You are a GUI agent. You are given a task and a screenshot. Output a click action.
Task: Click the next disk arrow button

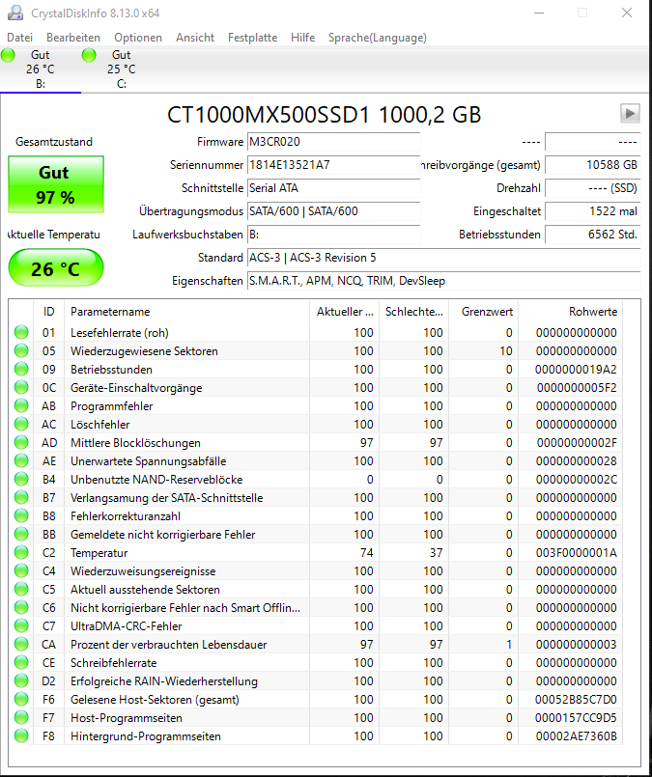point(630,114)
